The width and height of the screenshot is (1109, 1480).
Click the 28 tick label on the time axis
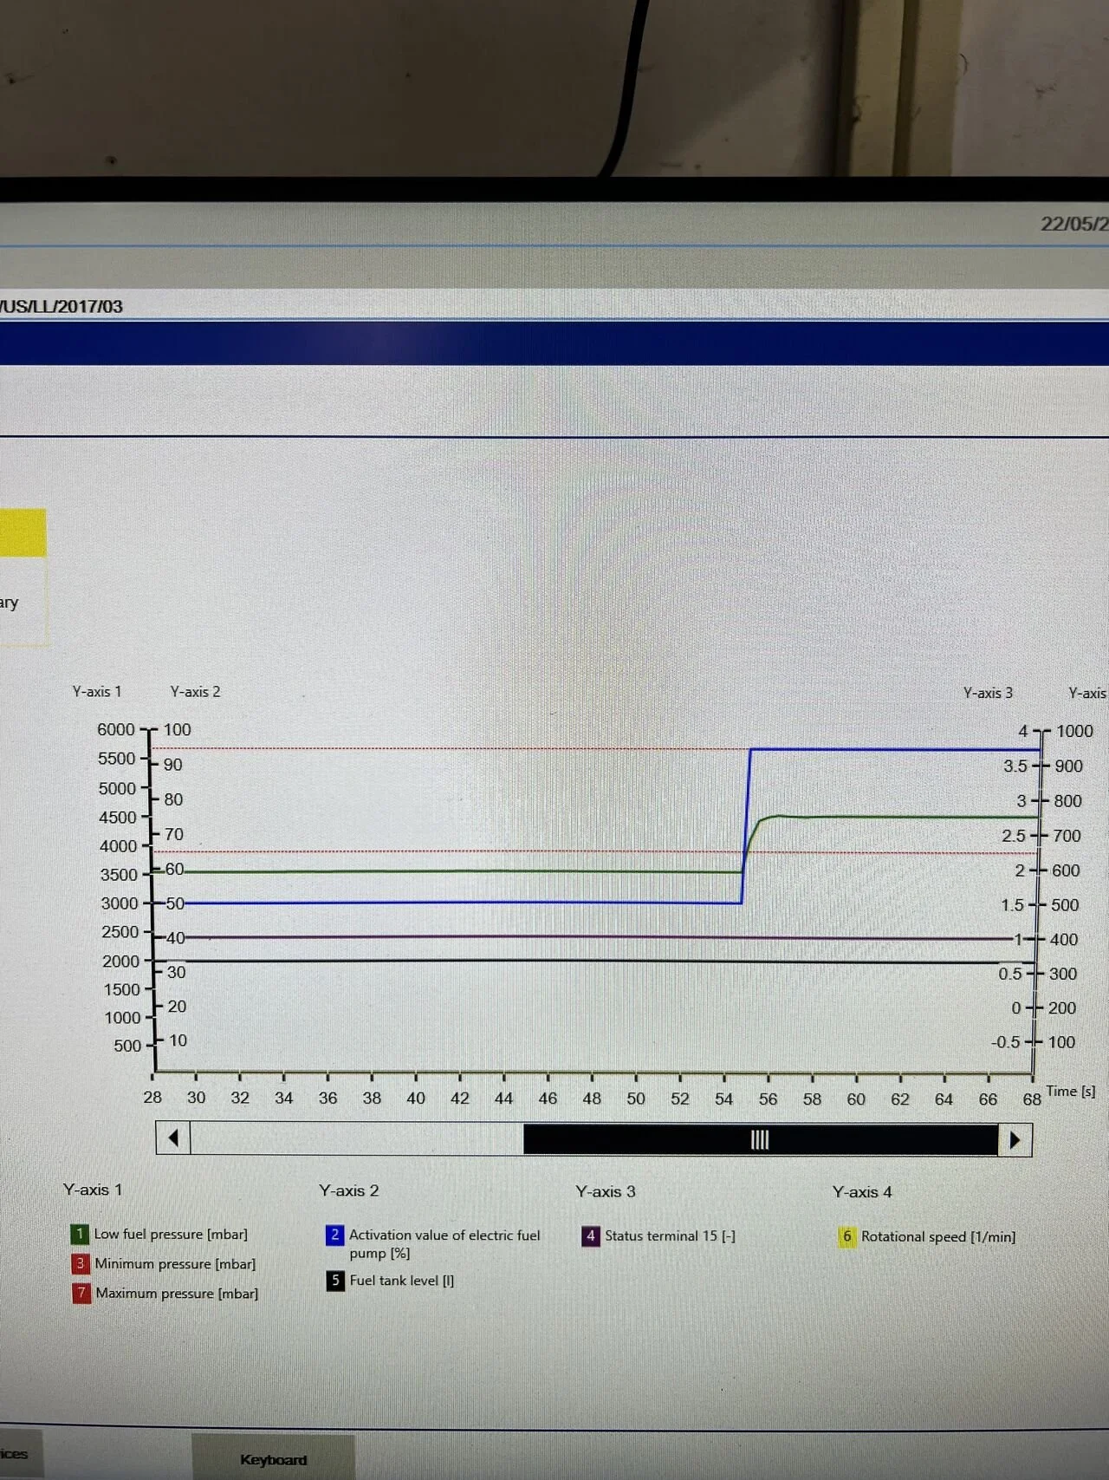point(152,1098)
